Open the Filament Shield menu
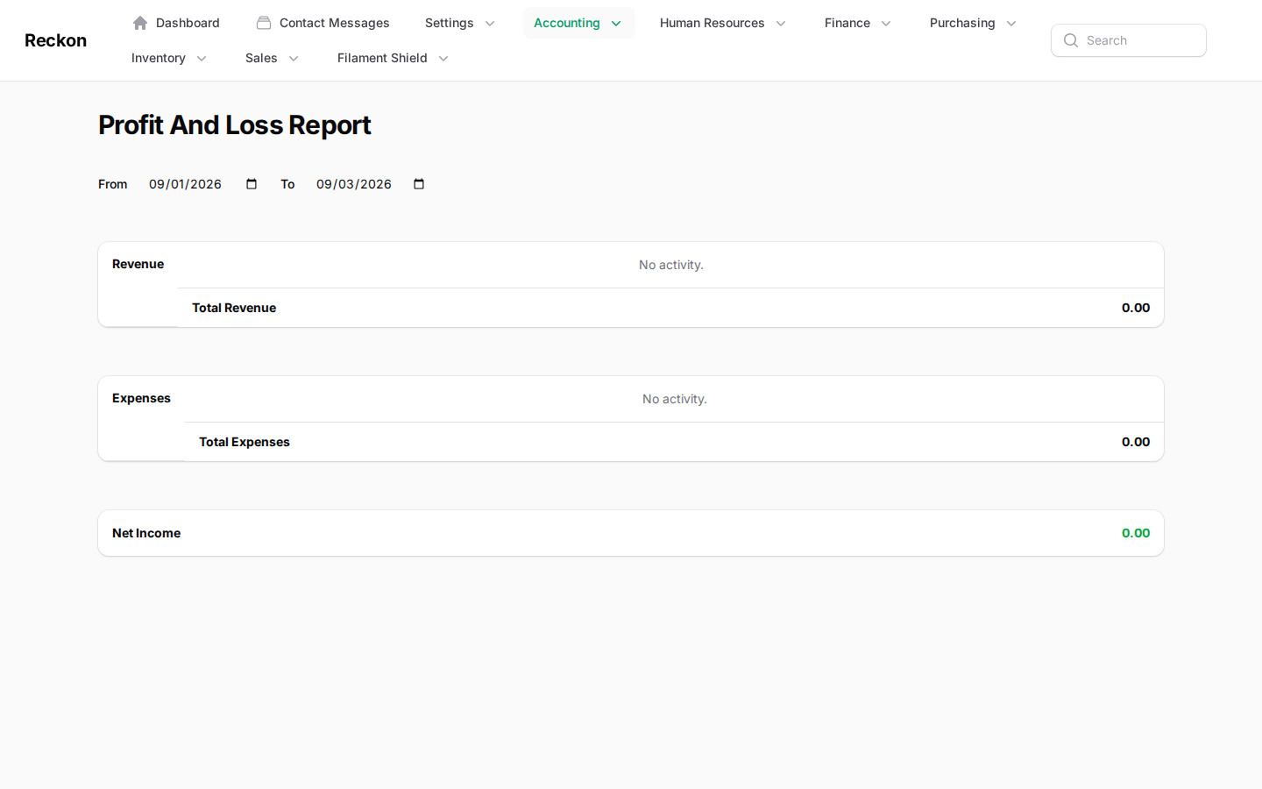This screenshot has height=789, width=1262. tap(393, 58)
